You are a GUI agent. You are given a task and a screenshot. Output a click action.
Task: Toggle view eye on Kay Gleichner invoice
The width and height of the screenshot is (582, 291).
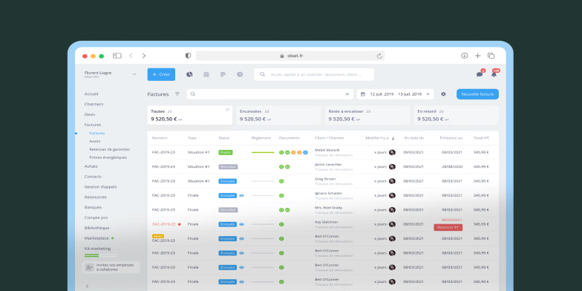[x=242, y=224]
